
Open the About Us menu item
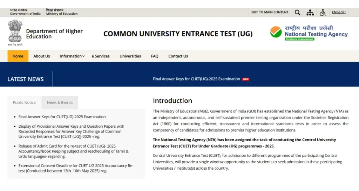click(41, 56)
